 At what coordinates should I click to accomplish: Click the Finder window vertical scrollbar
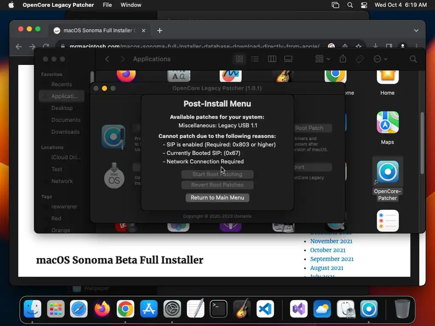[422, 143]
